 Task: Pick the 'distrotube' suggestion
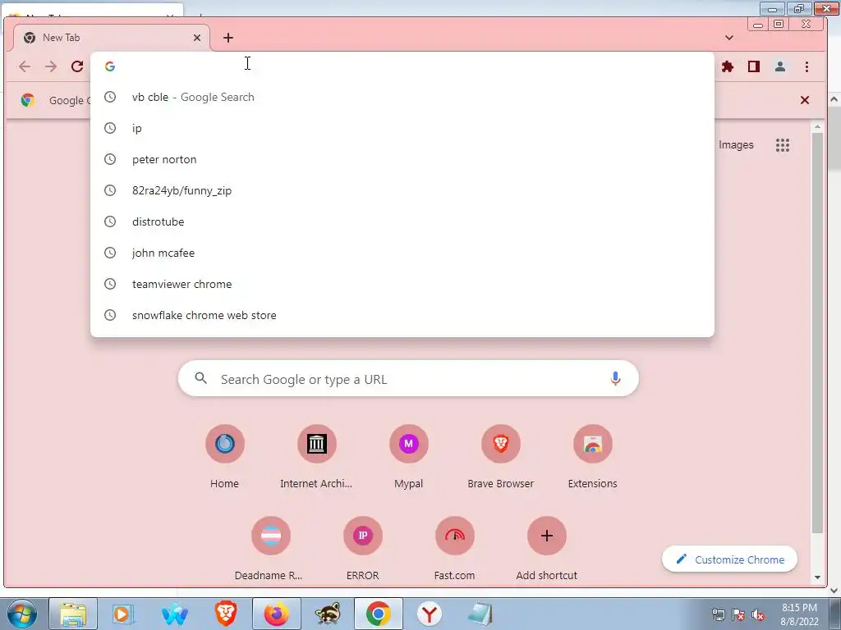click(402, 221)
